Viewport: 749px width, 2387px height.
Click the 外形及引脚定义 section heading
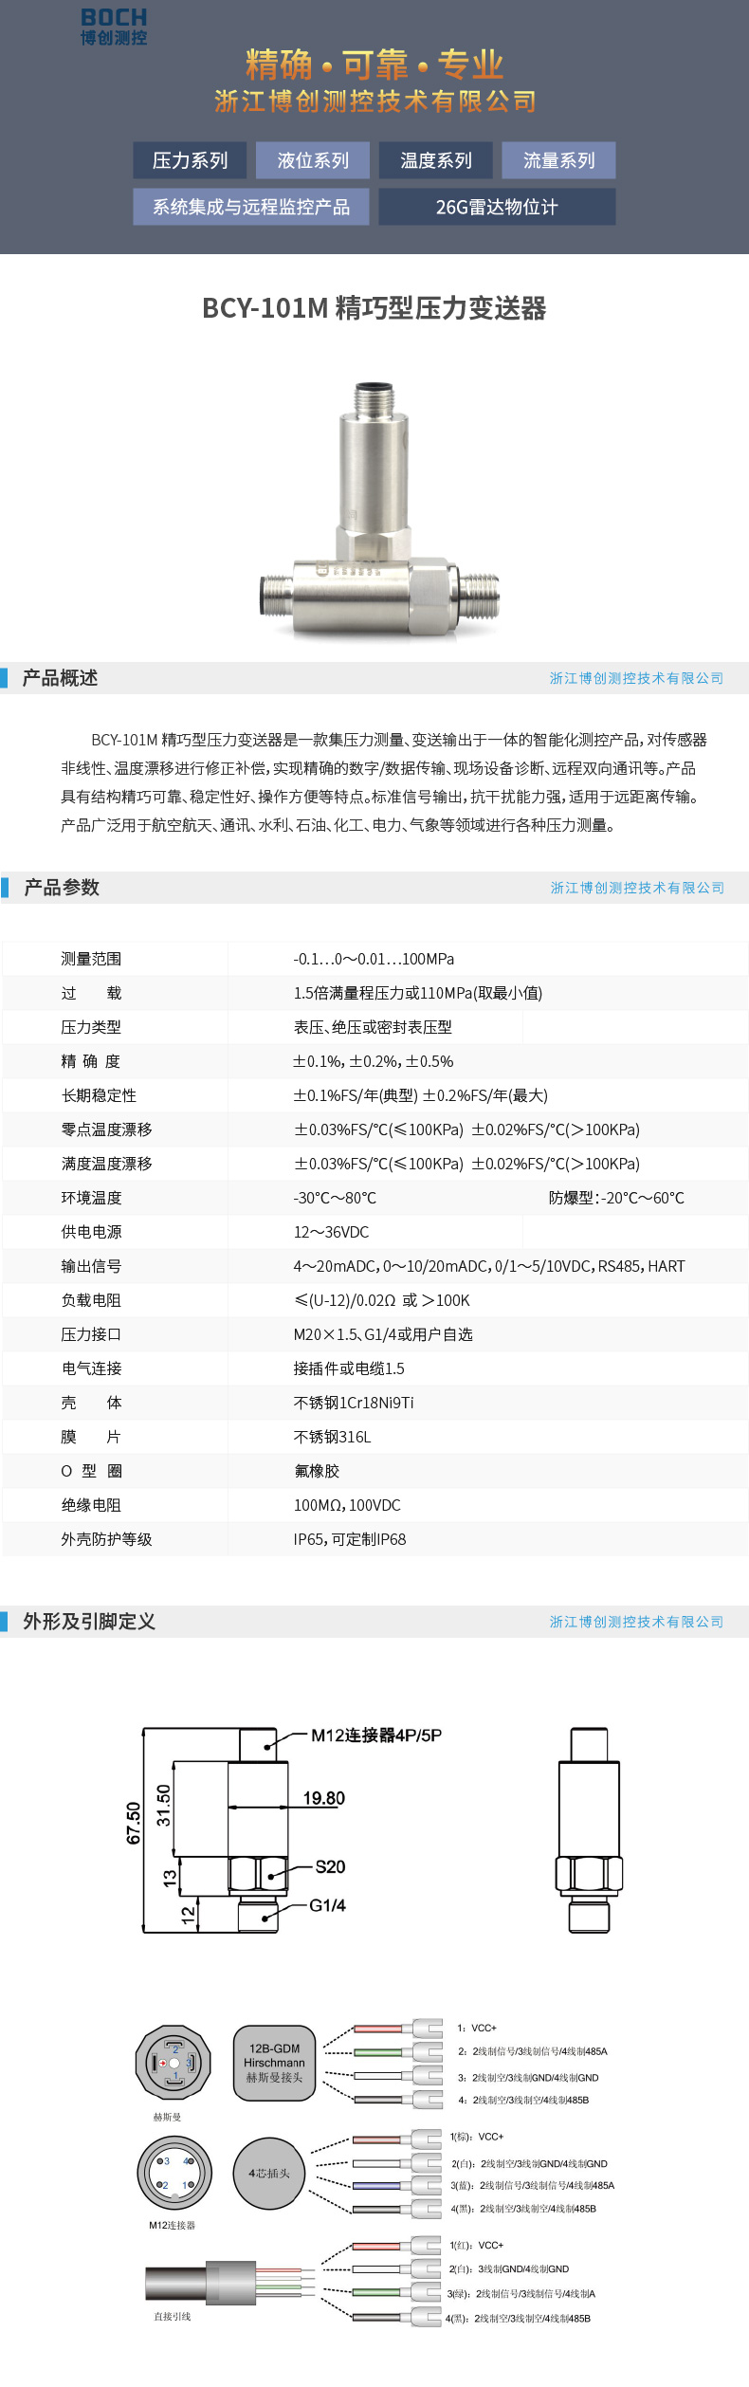[x=89, y=1622]
